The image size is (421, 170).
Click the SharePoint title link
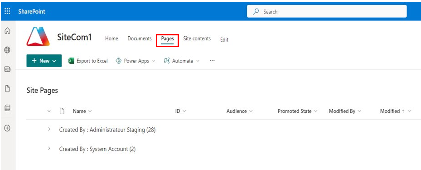click(32, 11)
